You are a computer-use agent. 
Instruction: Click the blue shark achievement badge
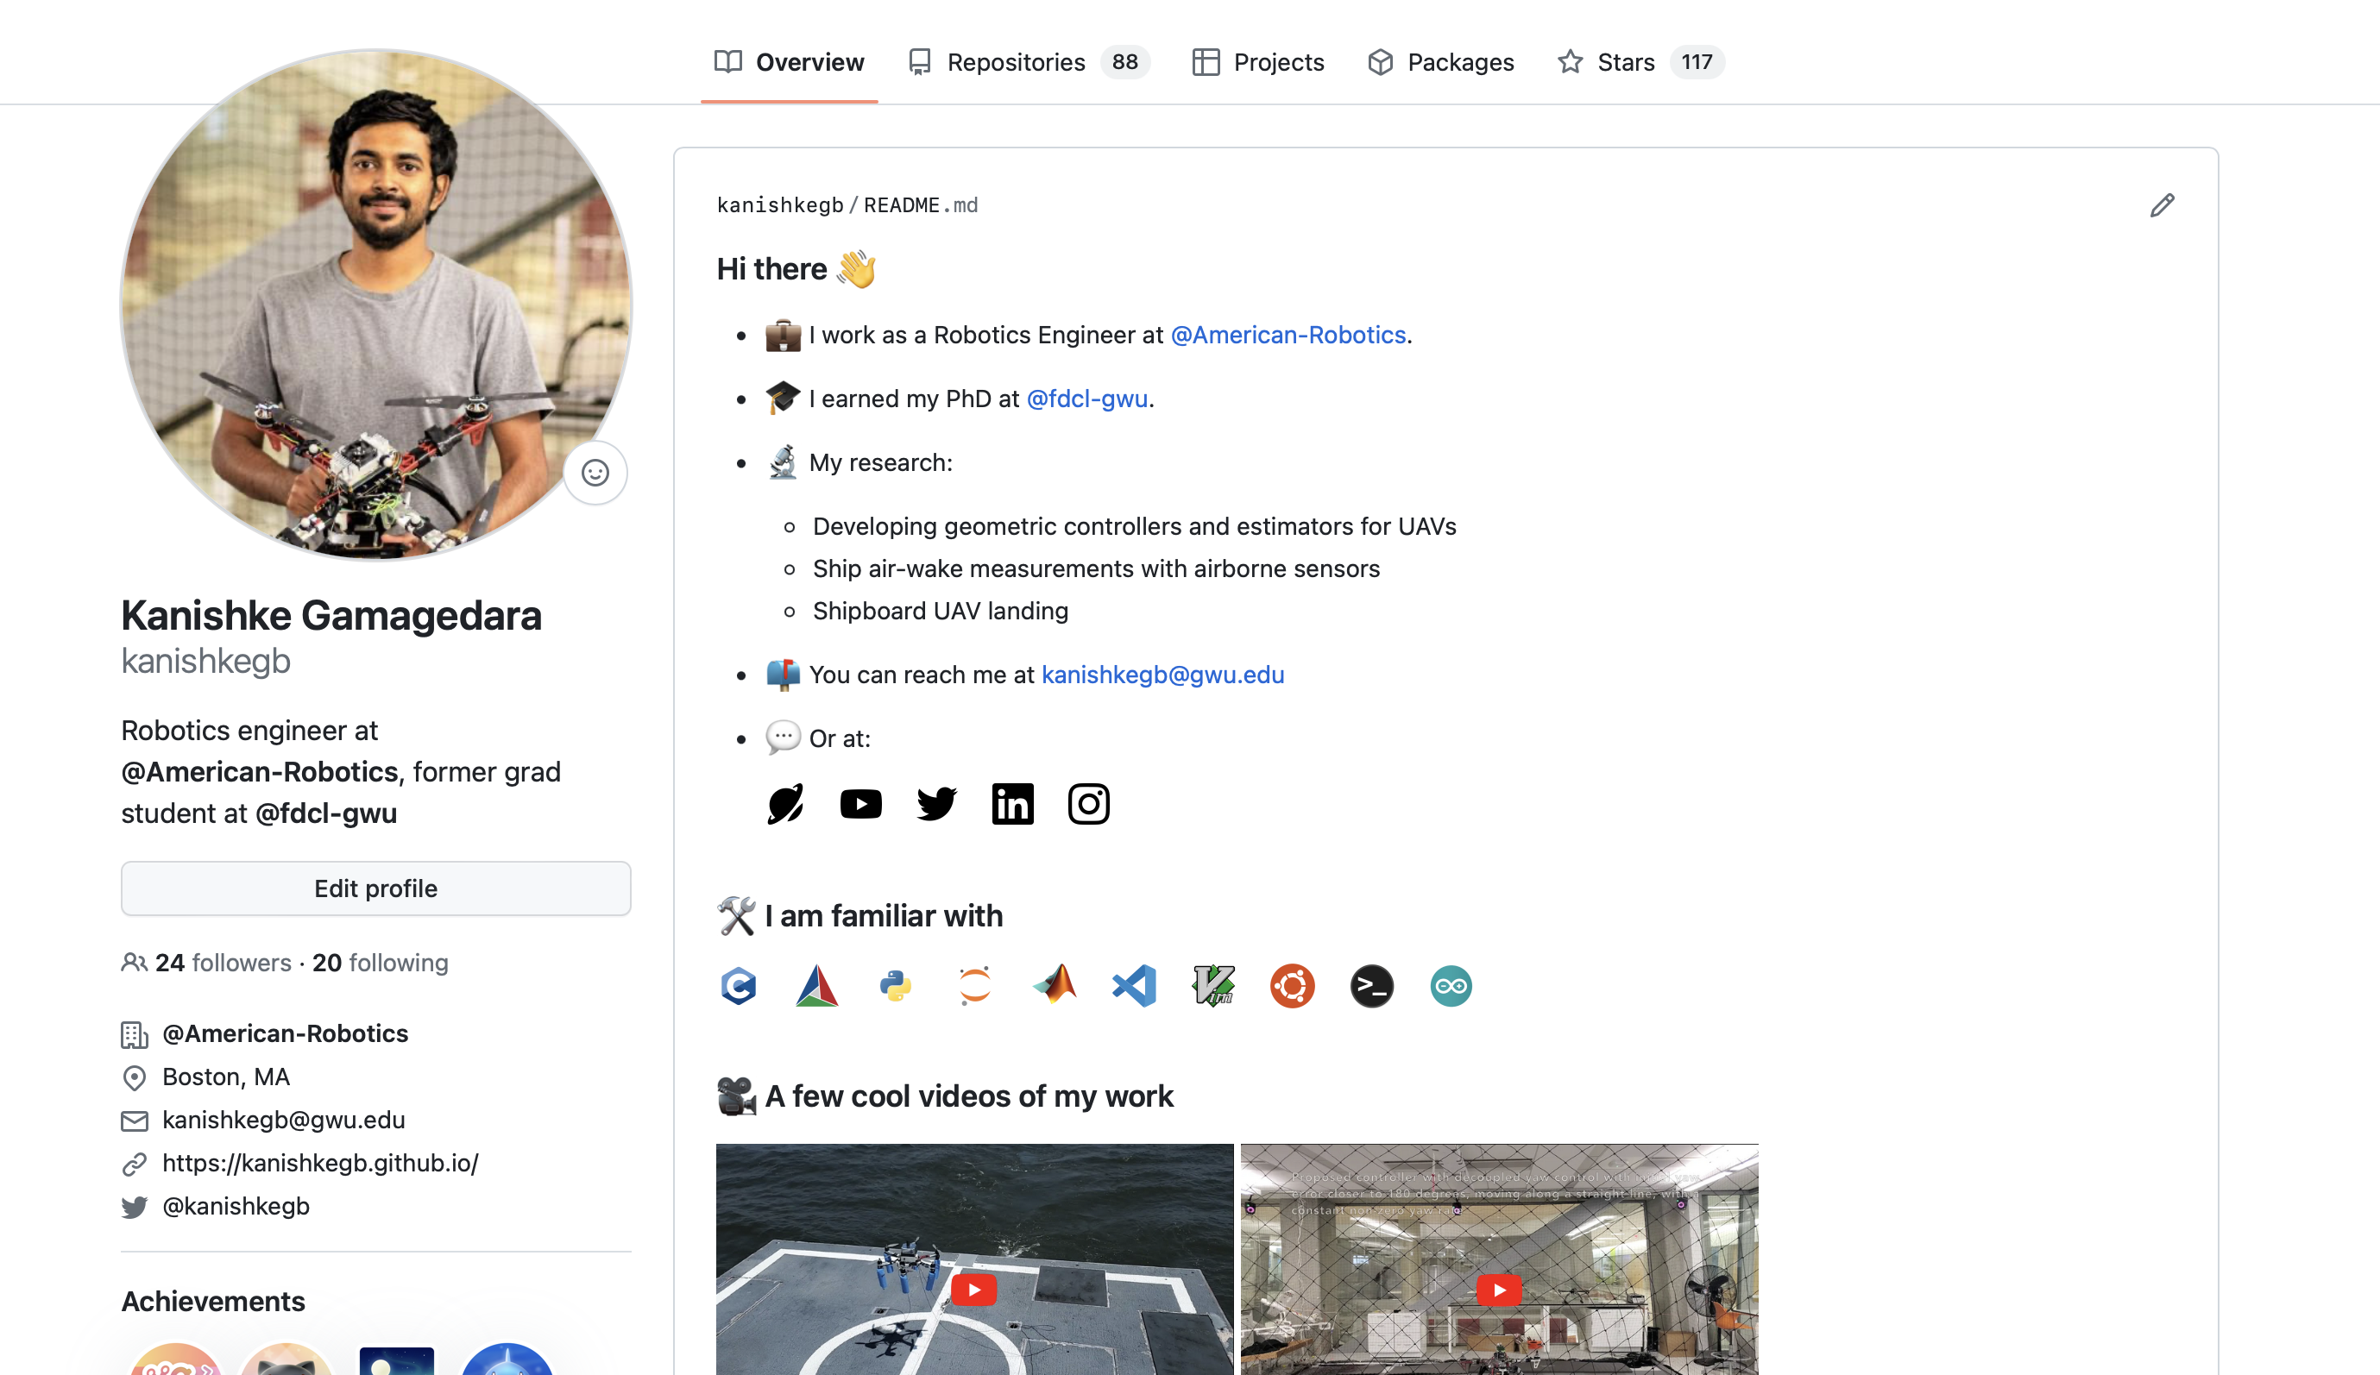[x=507, y=1359]
